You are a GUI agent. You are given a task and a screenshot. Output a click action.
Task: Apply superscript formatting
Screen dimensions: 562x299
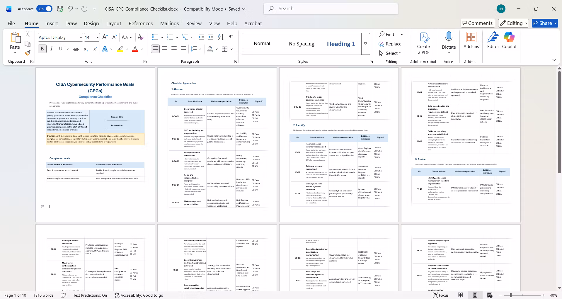click(x=95, y=49)
